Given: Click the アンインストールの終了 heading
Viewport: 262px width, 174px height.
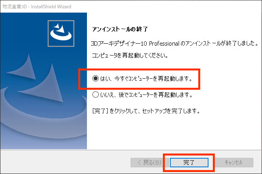Looking at the screenshot, I should click(120, 29).
